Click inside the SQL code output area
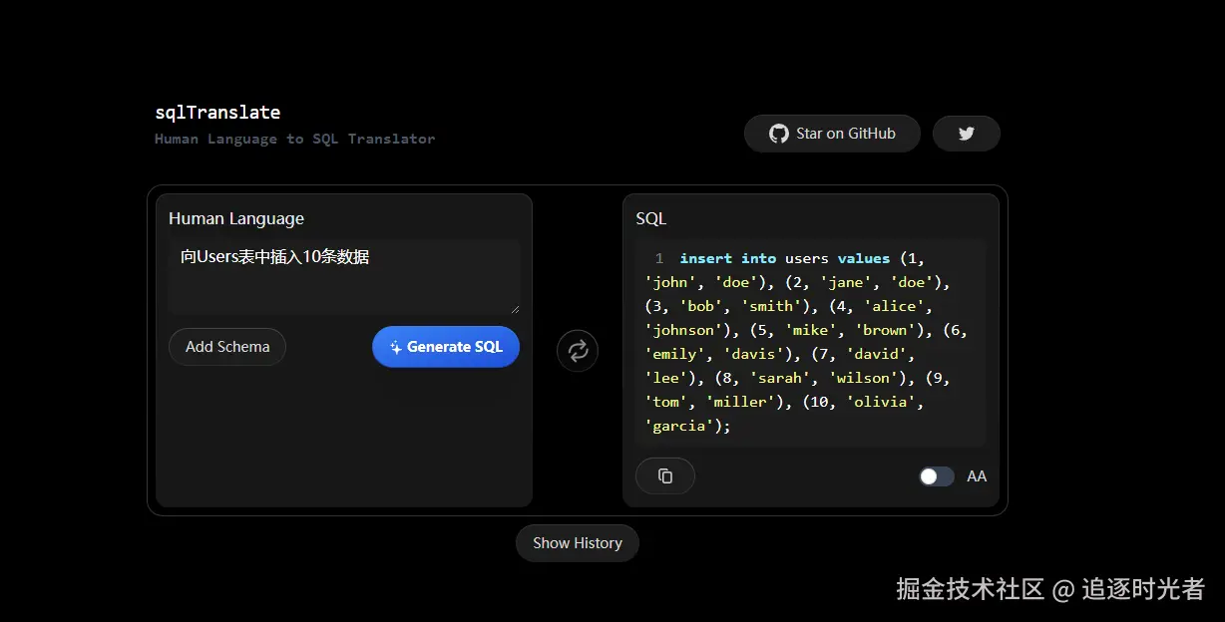The height and width of the screenshot is (622, 1225). pos(810,342)
